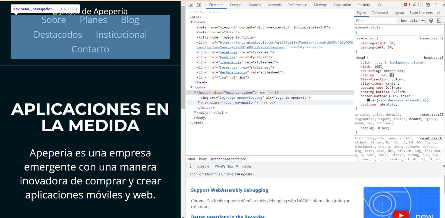This screenshot has width=445, height=218.
Task: Collapse the body element tree node
Action: [191, 87]
